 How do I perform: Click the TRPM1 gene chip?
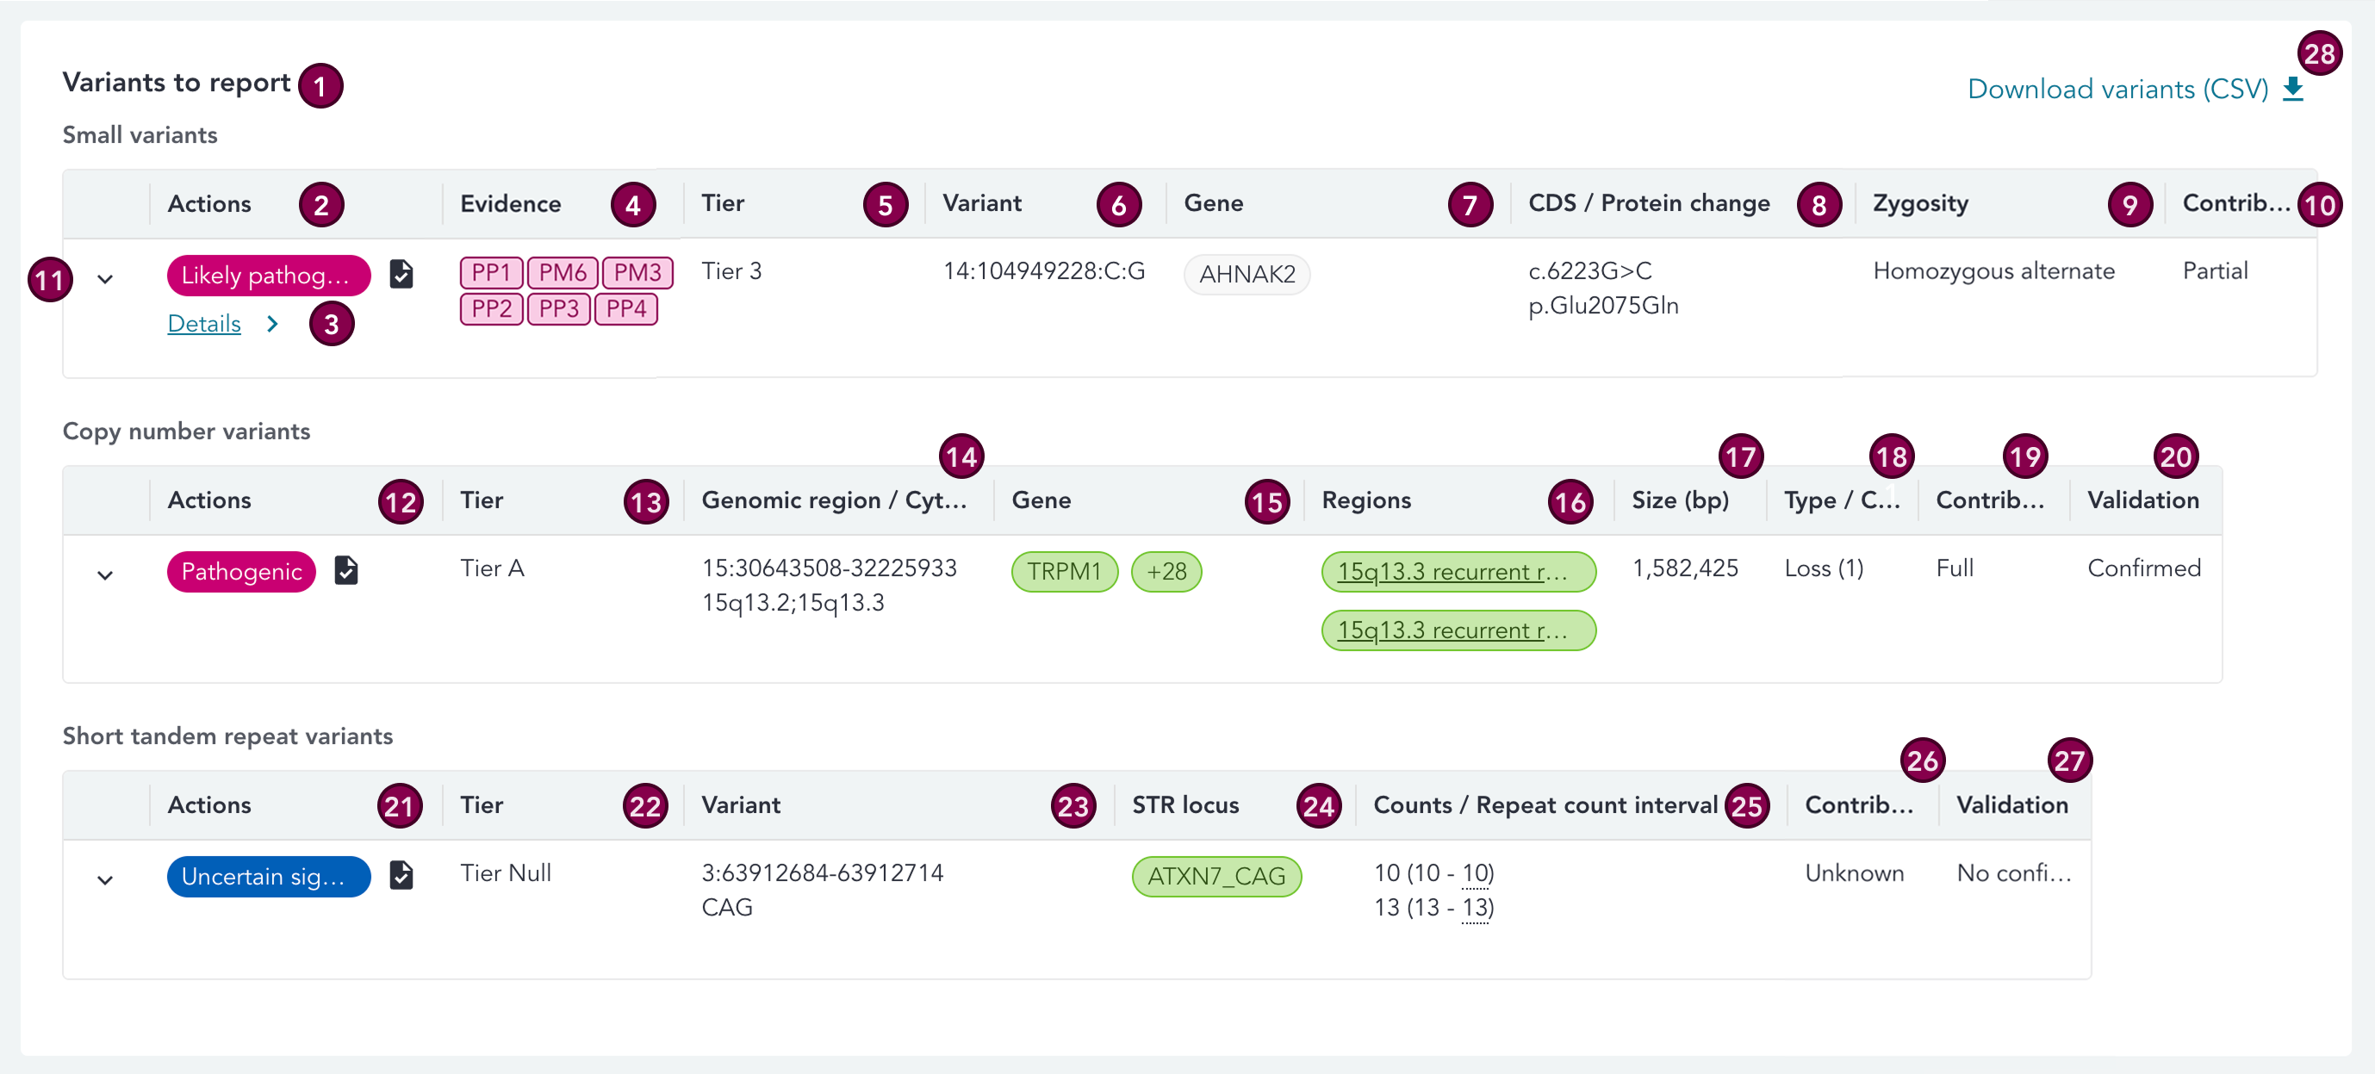tap(1064, 572)
